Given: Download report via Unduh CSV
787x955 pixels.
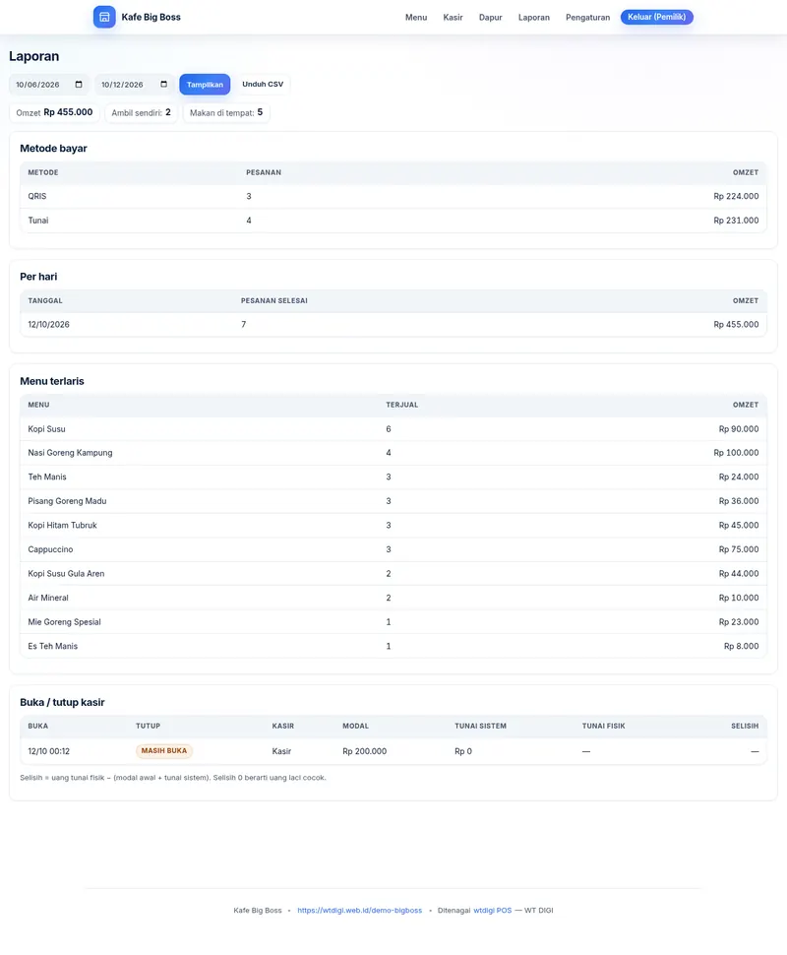Looking at the screenshot, I should pyautogui.click(x=263, y=84).
